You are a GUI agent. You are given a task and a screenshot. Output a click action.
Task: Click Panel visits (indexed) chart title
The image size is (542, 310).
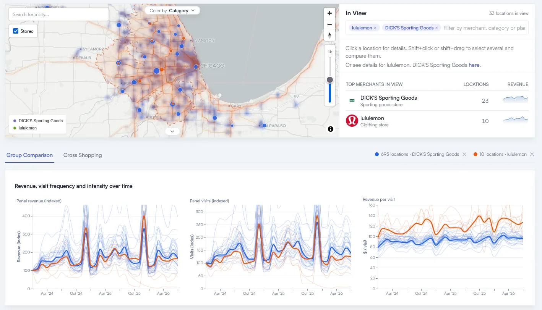209,201
